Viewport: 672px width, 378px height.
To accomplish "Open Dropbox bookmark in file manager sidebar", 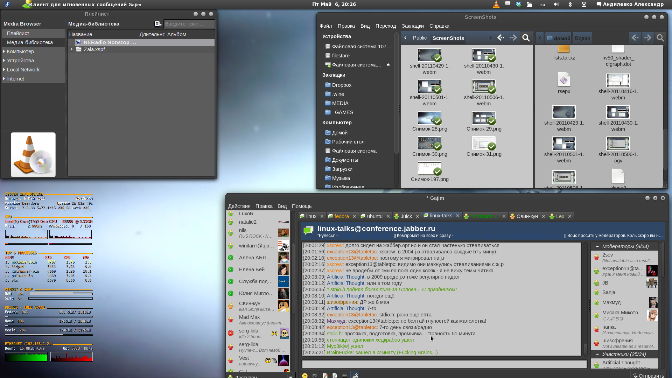I will (342, 85).
